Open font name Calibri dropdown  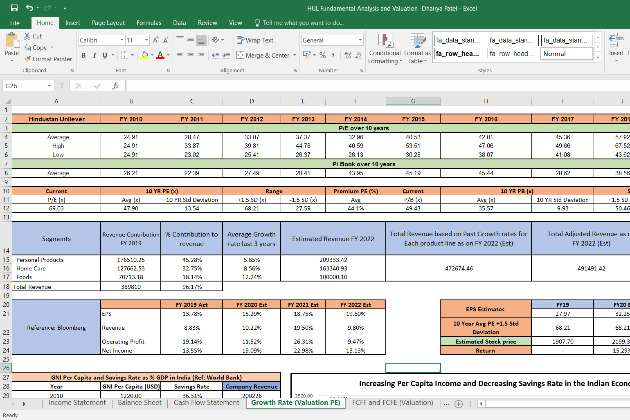122,40
